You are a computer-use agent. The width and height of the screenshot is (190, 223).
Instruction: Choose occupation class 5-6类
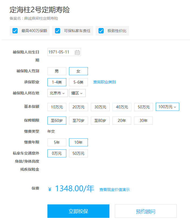coord(78,82)
